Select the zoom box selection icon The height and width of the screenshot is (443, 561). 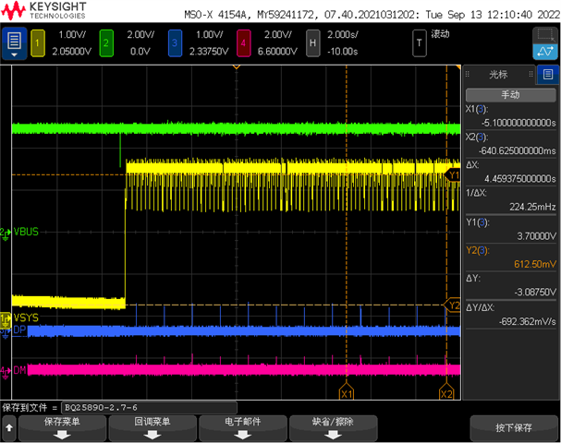tap(545, 35)
